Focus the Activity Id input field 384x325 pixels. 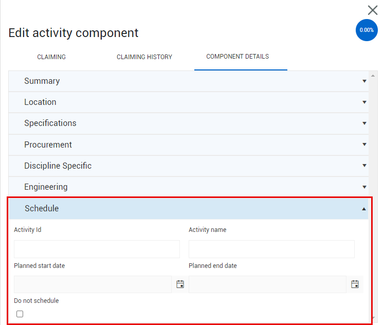(97, 249)
